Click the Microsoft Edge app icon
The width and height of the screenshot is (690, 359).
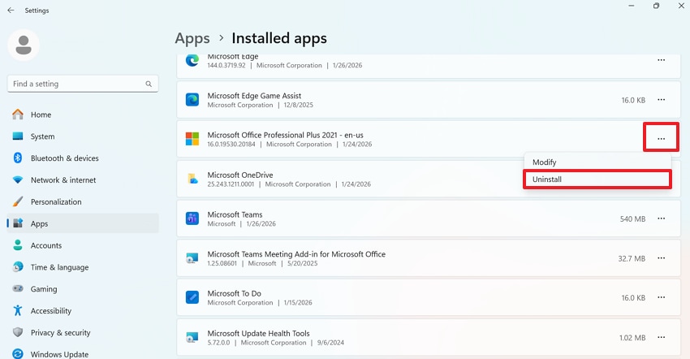[192, 60]
